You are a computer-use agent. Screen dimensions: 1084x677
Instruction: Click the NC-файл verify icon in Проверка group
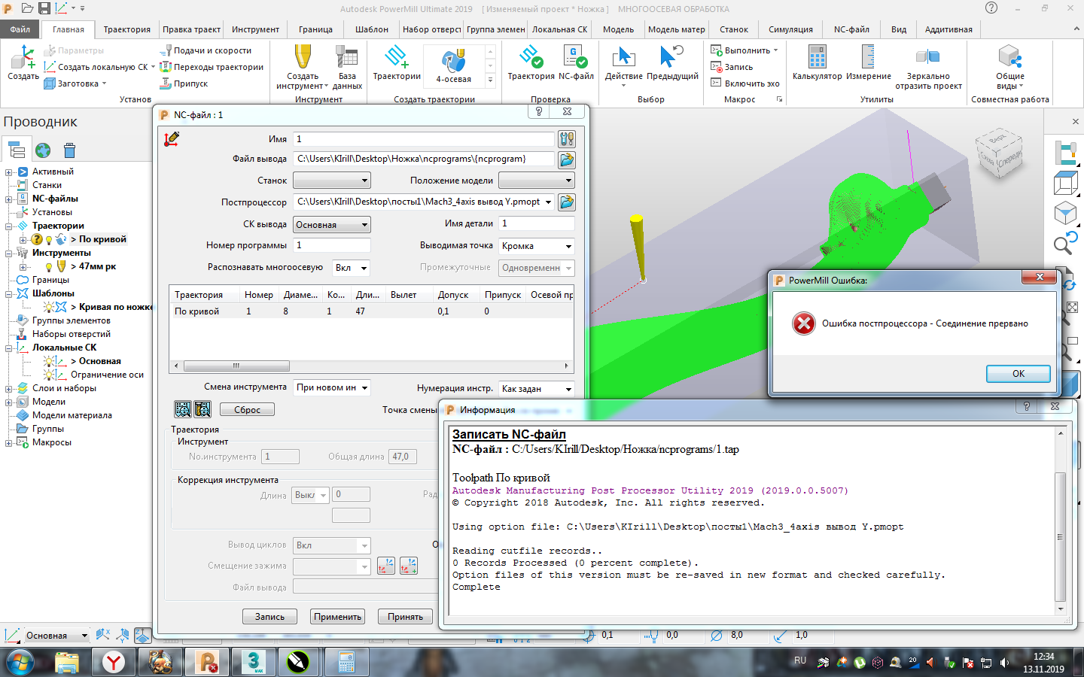click(x=576, y=62)
